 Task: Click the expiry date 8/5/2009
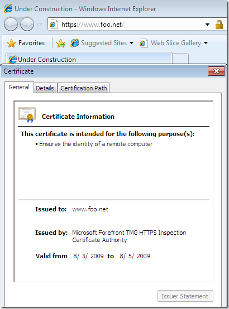point(135,256)
